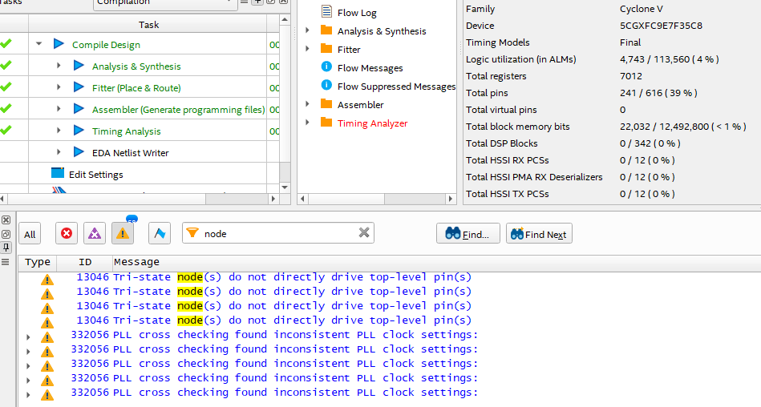
Task: Click the Task column header
Action: (148, 24)
